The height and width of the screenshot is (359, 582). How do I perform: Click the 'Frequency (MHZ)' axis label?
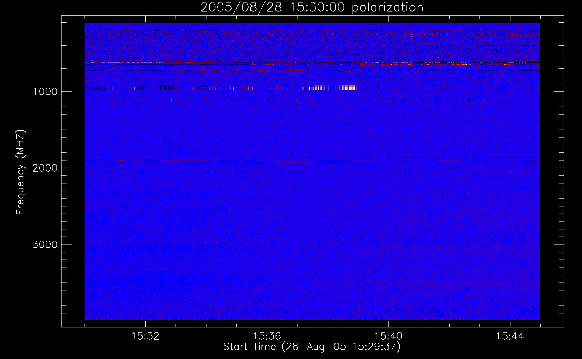(21, 172)
